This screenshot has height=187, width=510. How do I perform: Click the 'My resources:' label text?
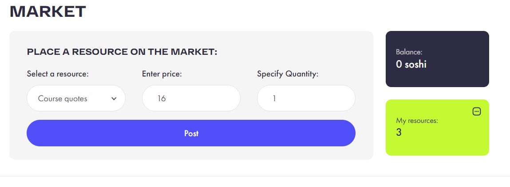417,120
